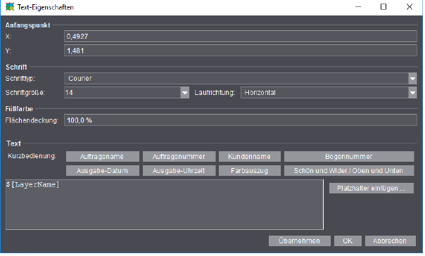Click the Auftragsnummer shortcut button
This screenshot has width=425, height=256.
click(179, 157)
